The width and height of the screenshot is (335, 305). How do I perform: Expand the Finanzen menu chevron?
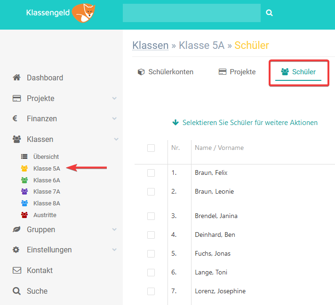[x=114, y=119]
